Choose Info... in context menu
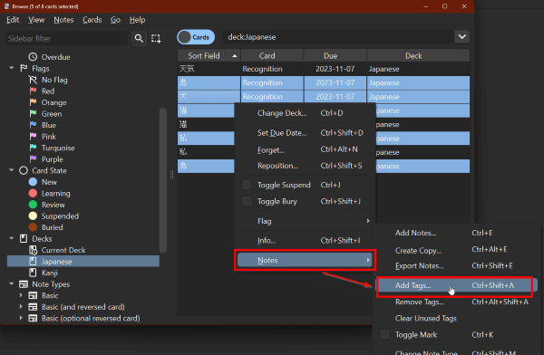The image size is (544, 355). 305,241
